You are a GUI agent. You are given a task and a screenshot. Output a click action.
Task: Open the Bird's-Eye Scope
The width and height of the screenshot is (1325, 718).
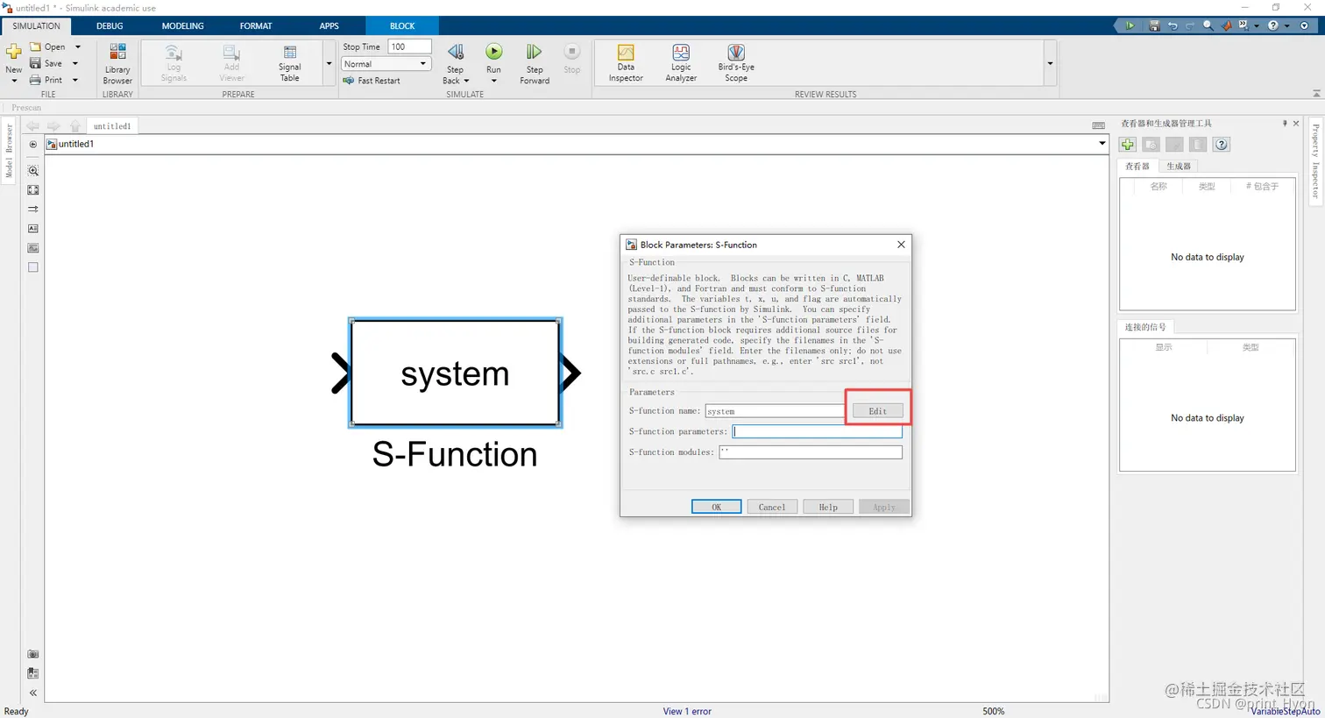point(736,63)
